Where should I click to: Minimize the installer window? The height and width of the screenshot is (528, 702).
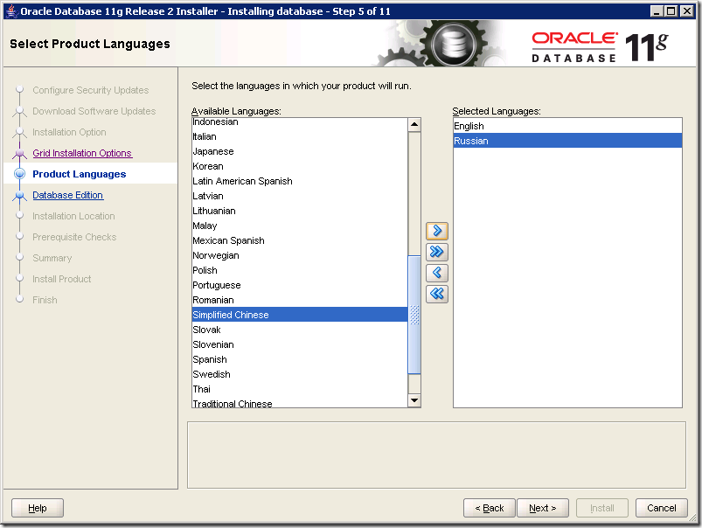tap(657, 11)
